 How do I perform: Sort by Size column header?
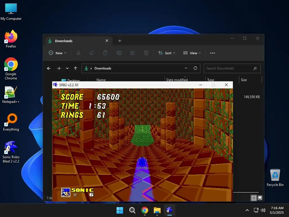pos(244,80)
